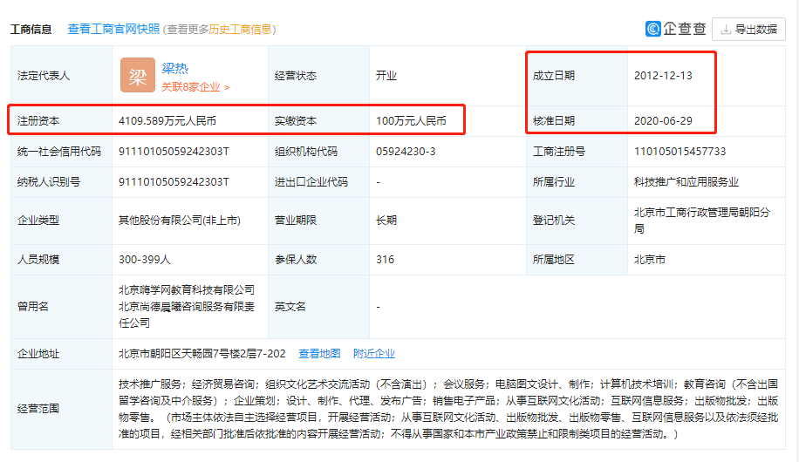Open the 梁热 legal representative link
The width and height of the screenshot is (799, 462).
pos(174,68)
